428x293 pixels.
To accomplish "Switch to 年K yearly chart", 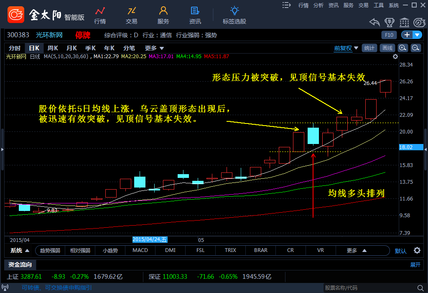I will 109,48.
